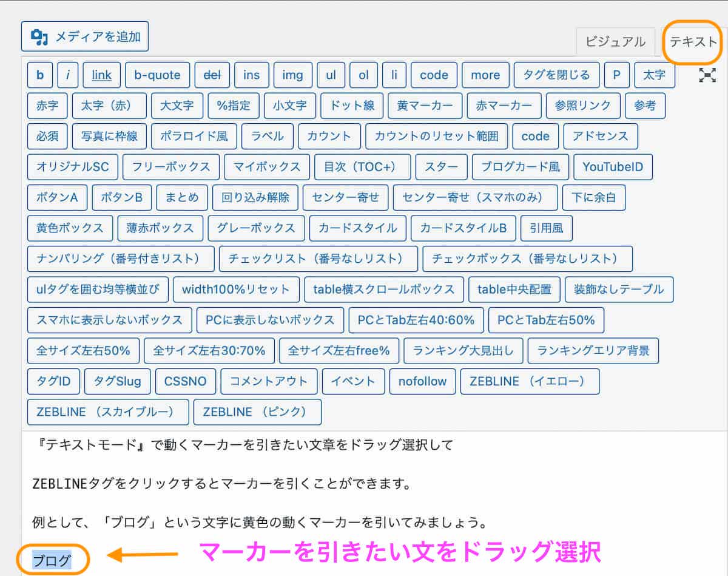Toggle the distraction-free fullscreen icon
728x576 pixels.
tap(707, 75)
